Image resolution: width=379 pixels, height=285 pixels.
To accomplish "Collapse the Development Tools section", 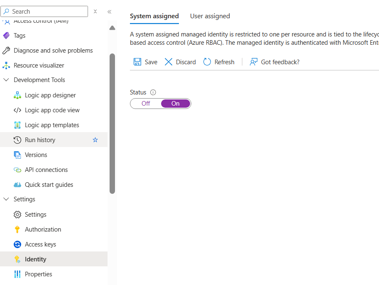I will 6,80.
